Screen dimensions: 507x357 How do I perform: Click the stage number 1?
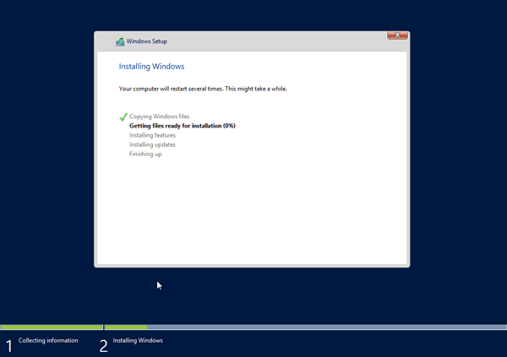[9, 346]
